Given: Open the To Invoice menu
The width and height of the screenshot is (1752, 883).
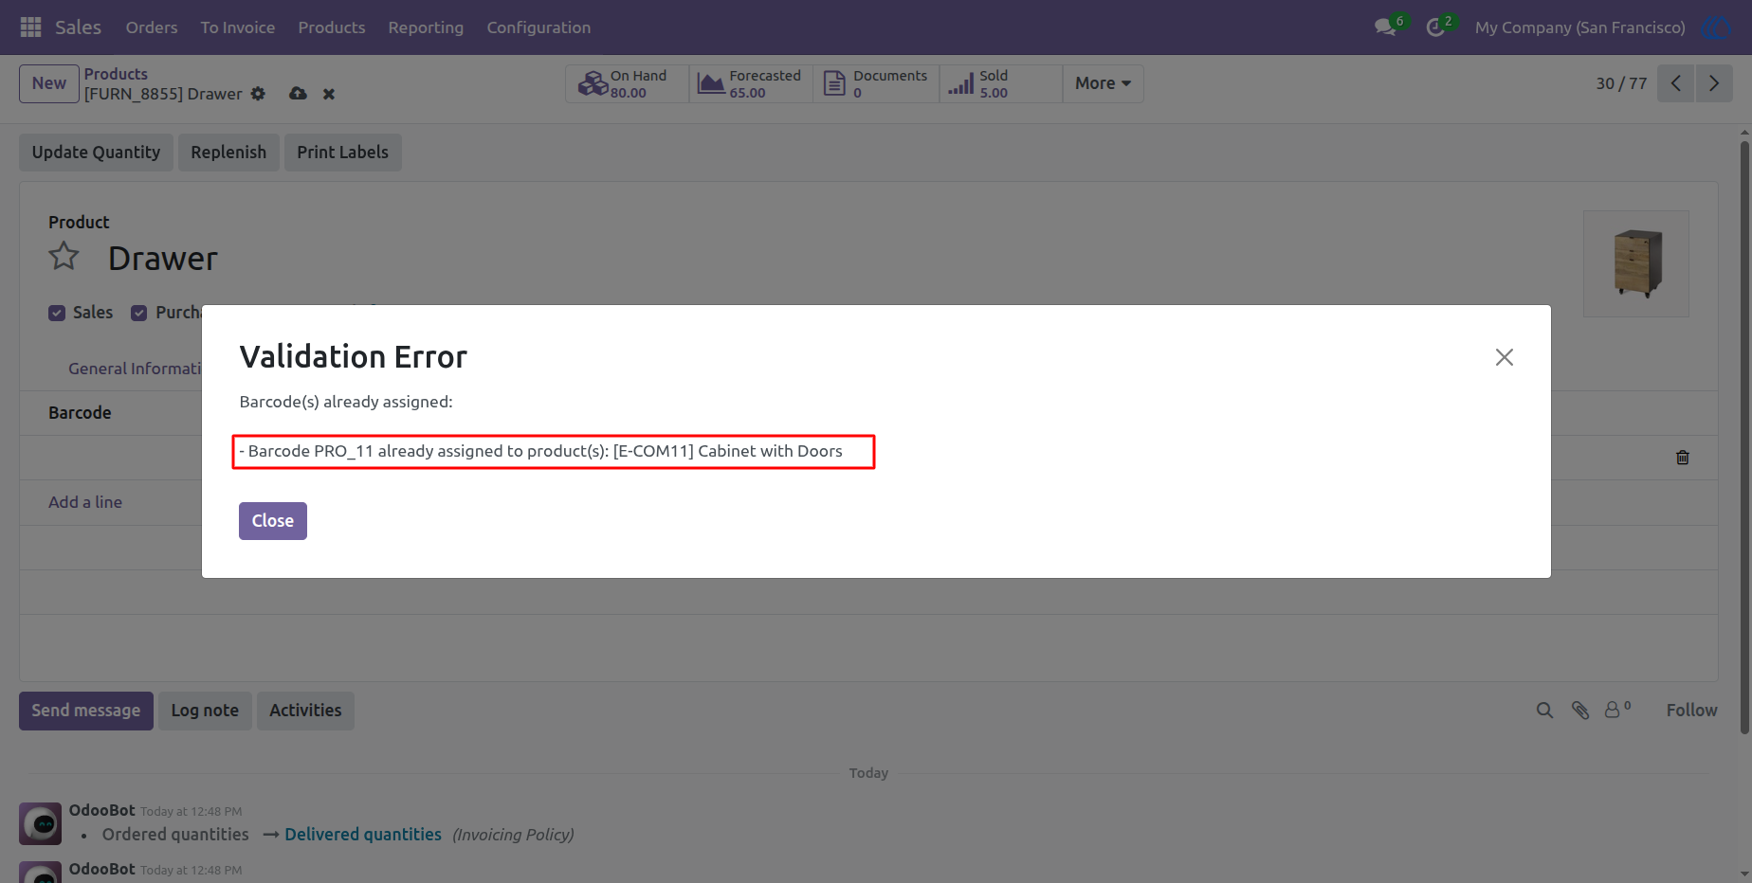Looking at the screenshot, I should pos(238,27).
